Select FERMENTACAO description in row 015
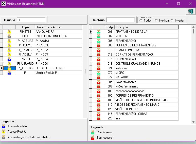This screenshot has width=196, height=144. (x=147, y=59)
